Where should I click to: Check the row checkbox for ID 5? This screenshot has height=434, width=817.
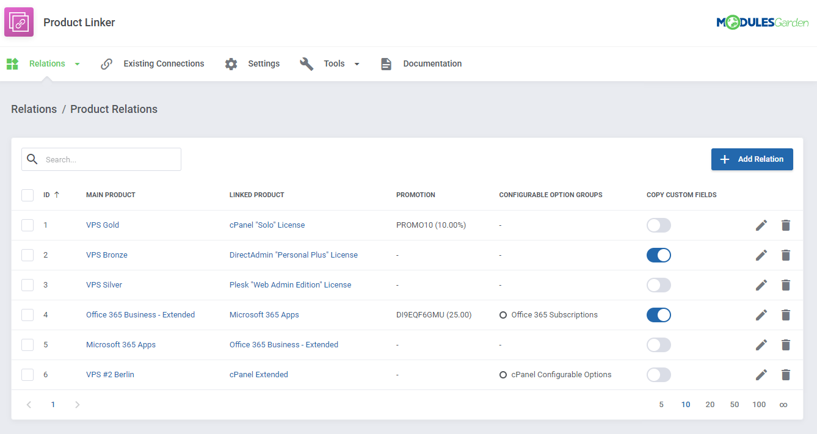coord(27,345)
